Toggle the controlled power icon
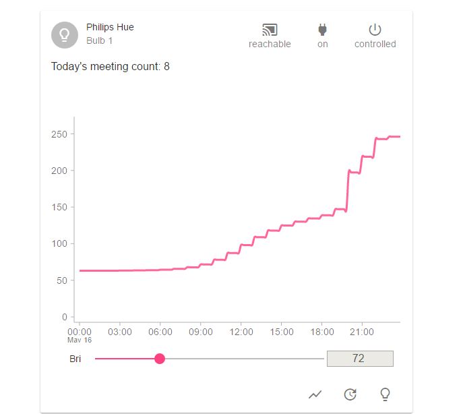Screen dimensions: 463x414 point(375,30)
